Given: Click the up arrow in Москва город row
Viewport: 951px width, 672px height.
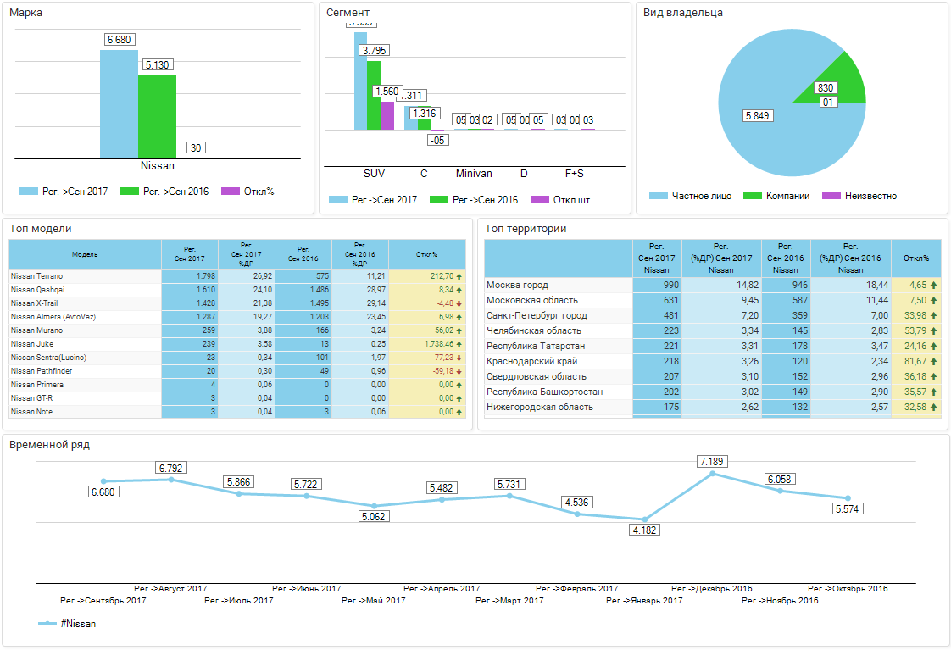Looking at the screenshot, I should pos(933,285).
